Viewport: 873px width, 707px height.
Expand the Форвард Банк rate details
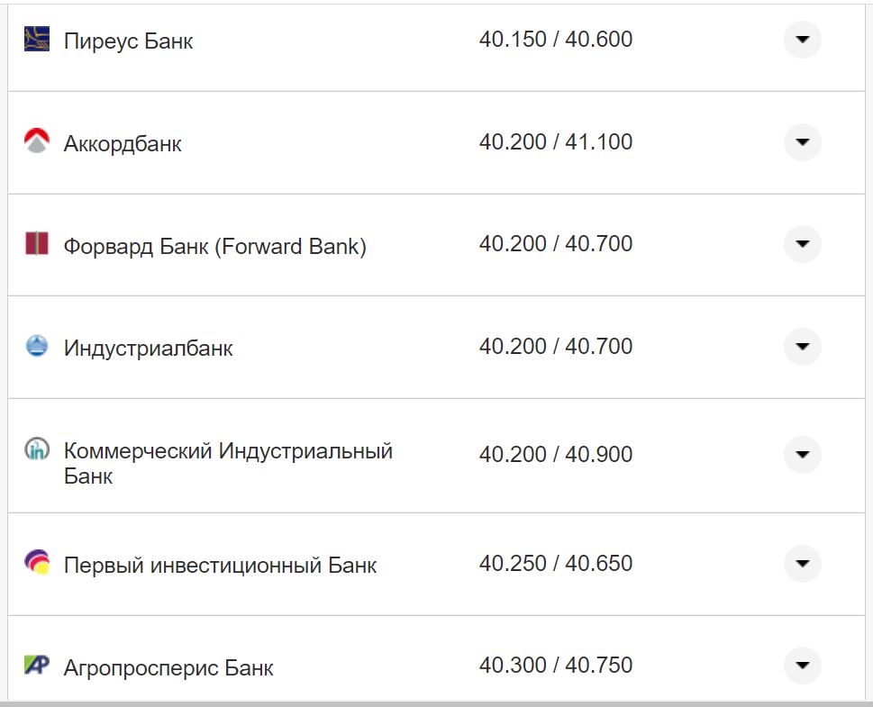point(801,243)
